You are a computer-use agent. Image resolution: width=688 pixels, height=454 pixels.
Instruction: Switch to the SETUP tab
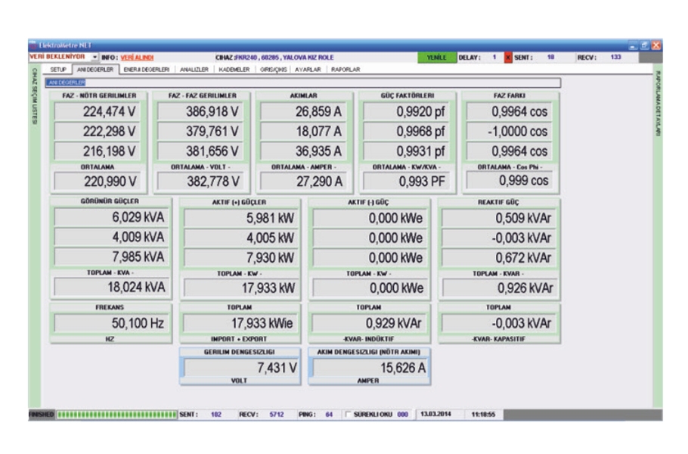57,69
